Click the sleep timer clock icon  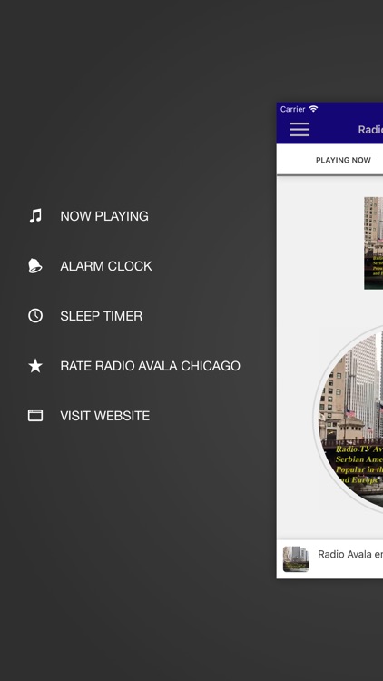(35, 316)
